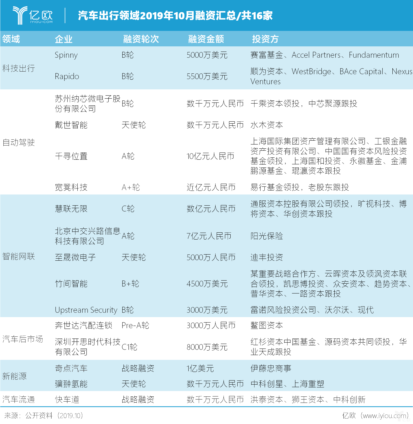The image size is (413, 424).
Task: Select the 宽凳科技 company cell
Action: tap(71, 187)
